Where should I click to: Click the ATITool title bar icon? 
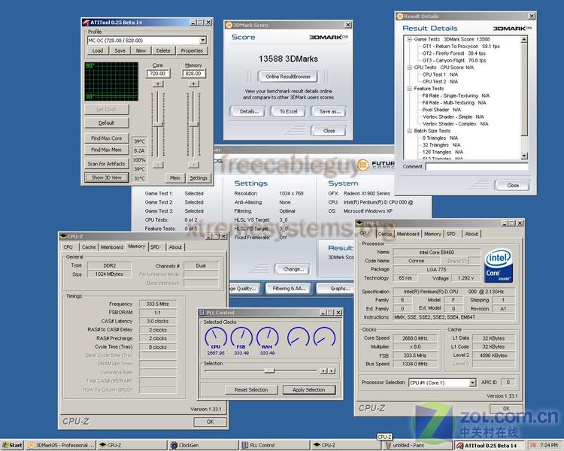86,23
